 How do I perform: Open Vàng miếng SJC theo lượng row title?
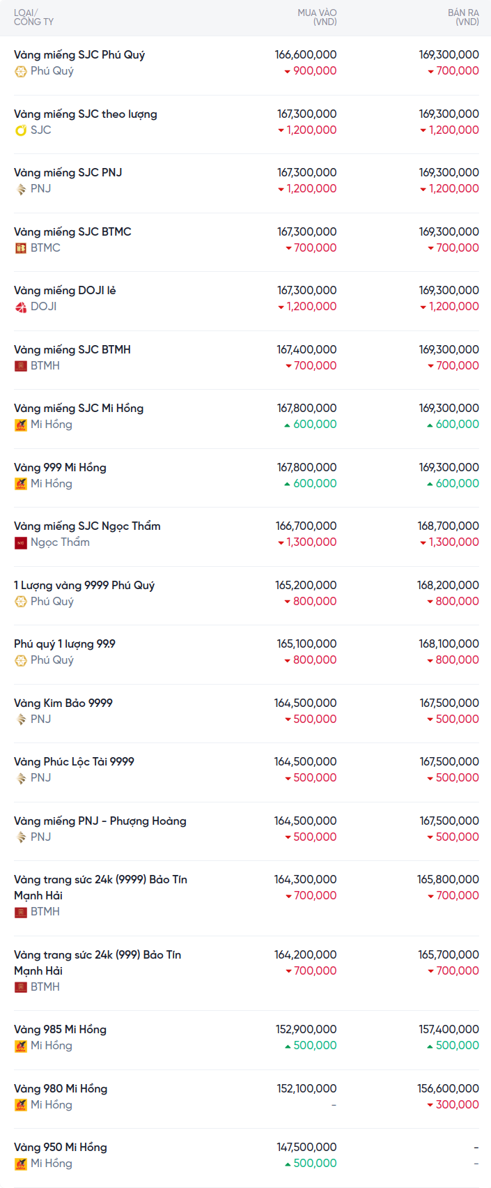click(85, 114)
